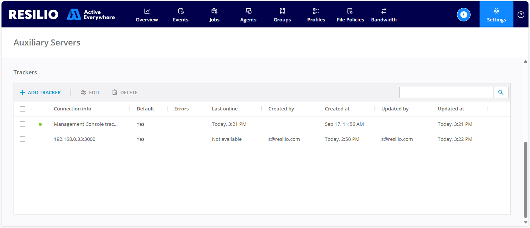Sort trackers by Last online column

coord(225,109)
